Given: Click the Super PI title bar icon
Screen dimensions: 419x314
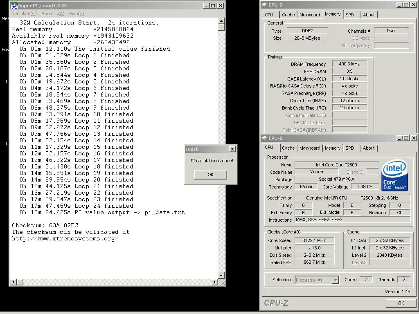Looking at the screenshot, I should (14, 5).
